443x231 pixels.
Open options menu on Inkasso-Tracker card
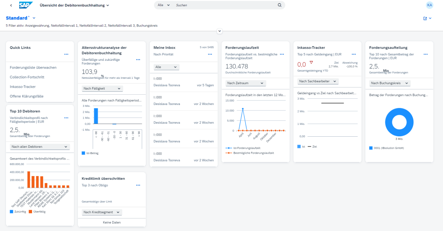click(x=353, y=54)
